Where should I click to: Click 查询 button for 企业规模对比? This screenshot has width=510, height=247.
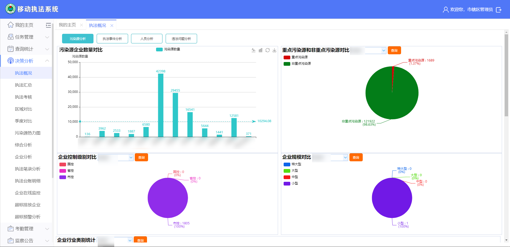point(356,157)
